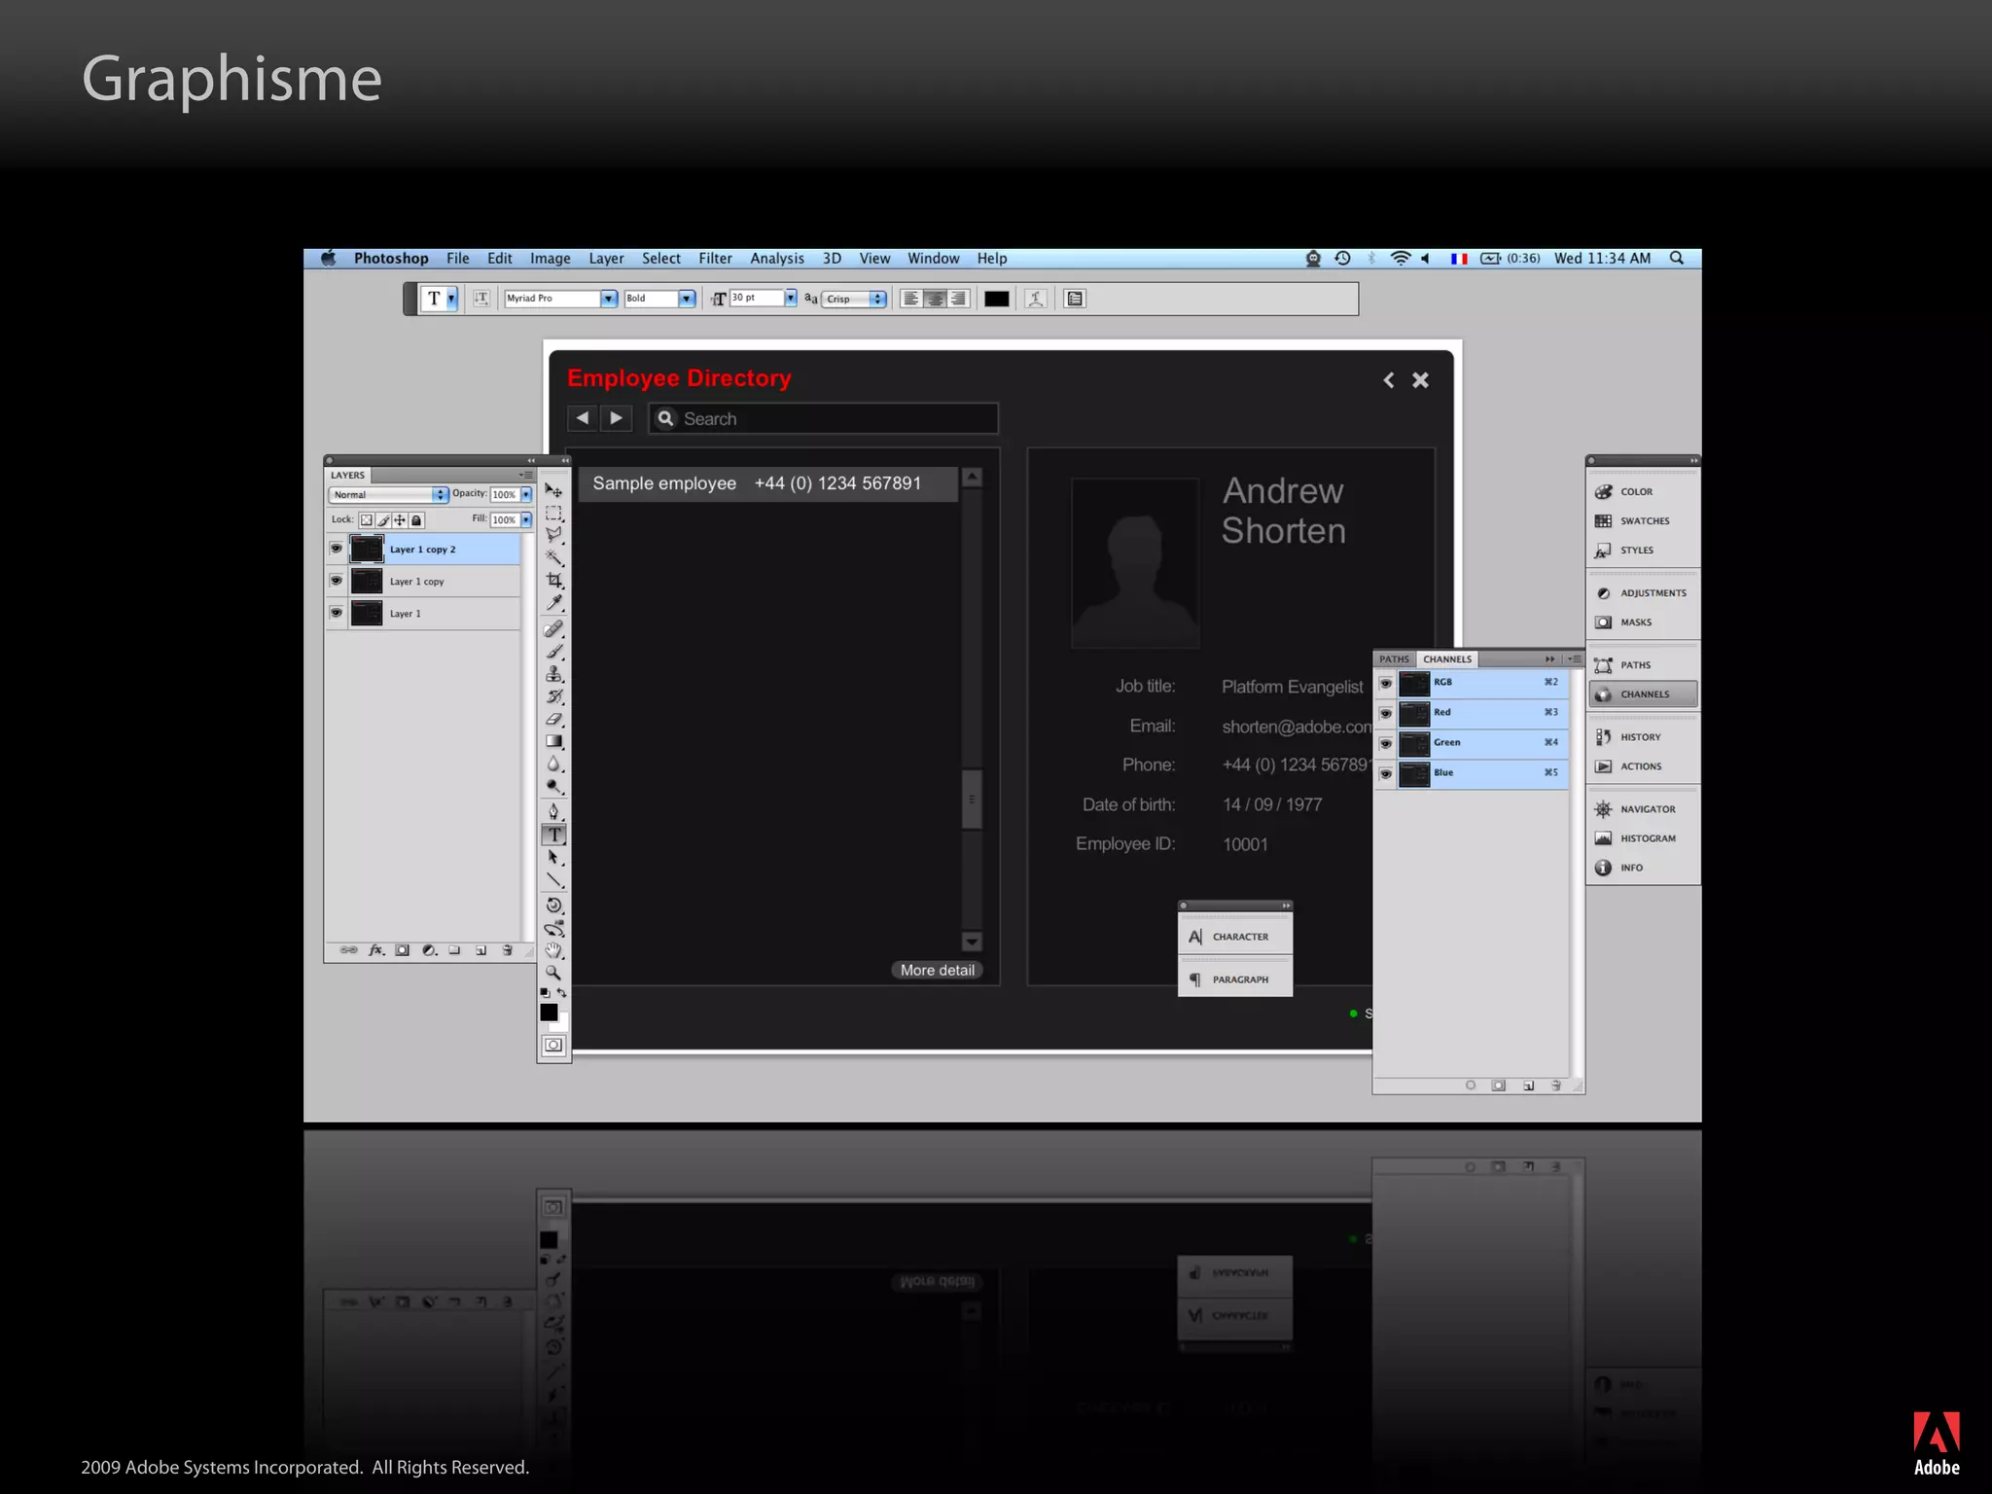Select the Brush tool
This screenshot has height=1494, width=1992.
[x=553, y=652]
